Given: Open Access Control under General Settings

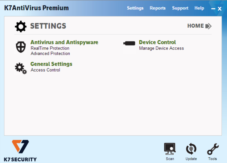Looking at the screenshot, I should tap(45, 70).
